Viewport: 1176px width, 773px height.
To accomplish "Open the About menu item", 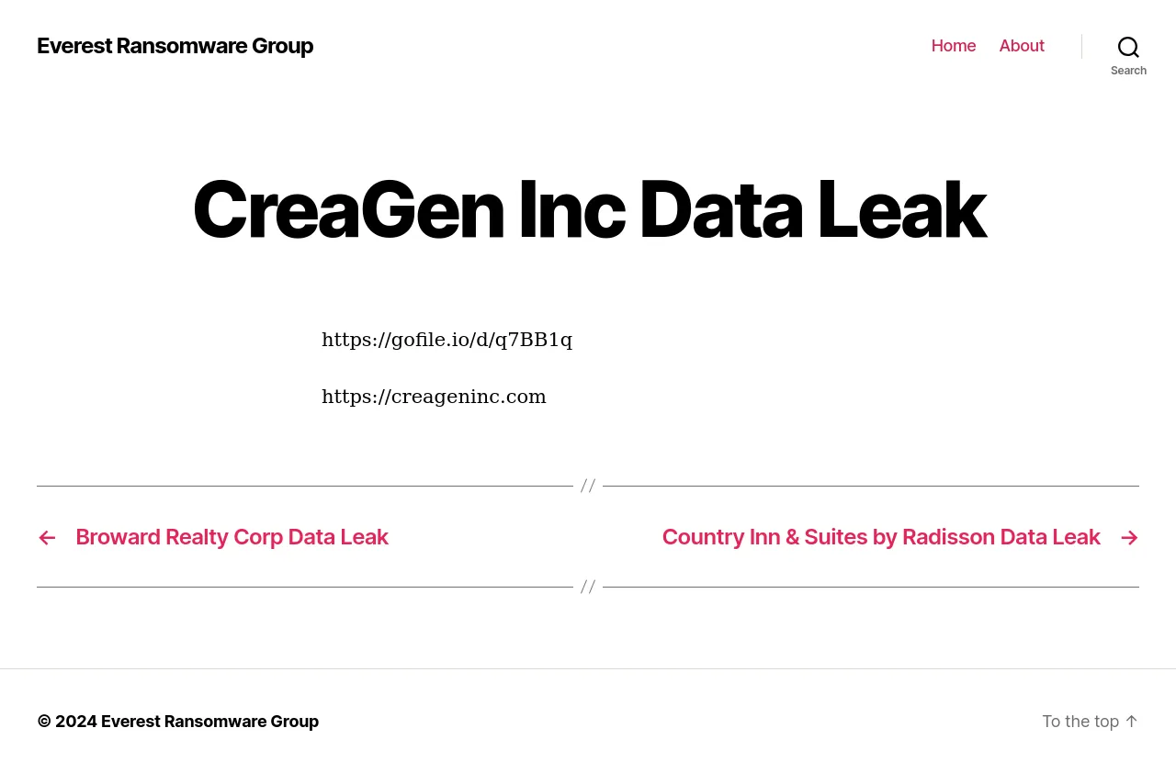I will (x=1022, y=46).
